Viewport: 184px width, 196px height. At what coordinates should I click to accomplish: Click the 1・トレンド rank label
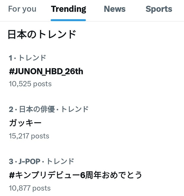tap(27, 58)
